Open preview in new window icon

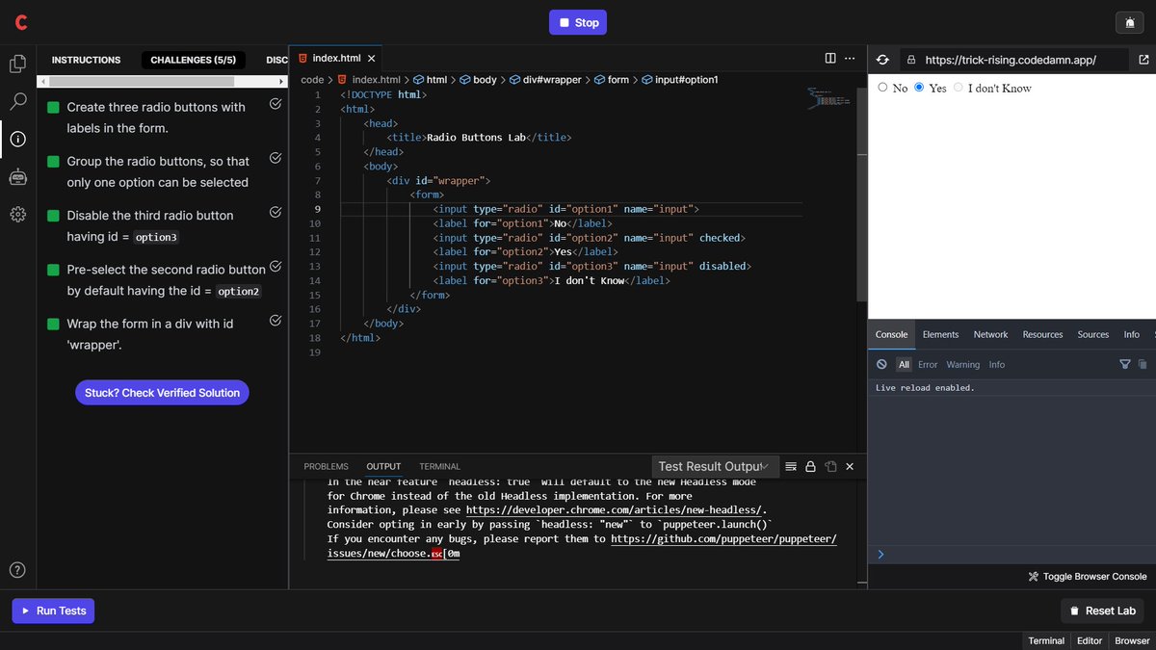[1143, 60]
